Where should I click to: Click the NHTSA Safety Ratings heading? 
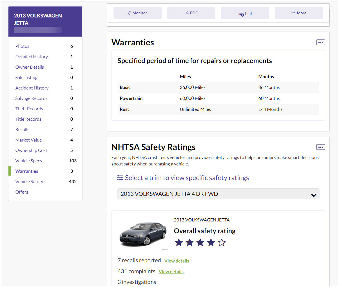(153, 147)
